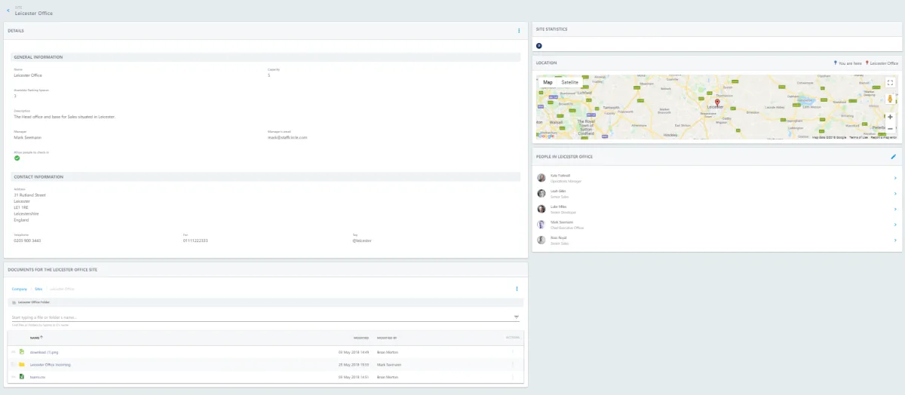Tick the checkbox for Leicester Office Incoming row
905x395 pixels.
pyautogui.click(x=13, y=364)
